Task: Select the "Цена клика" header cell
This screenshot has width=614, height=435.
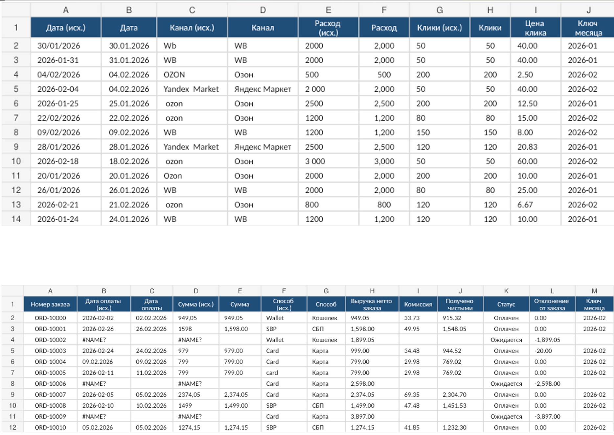Action: pyautogui.click(x=535, y=28)
